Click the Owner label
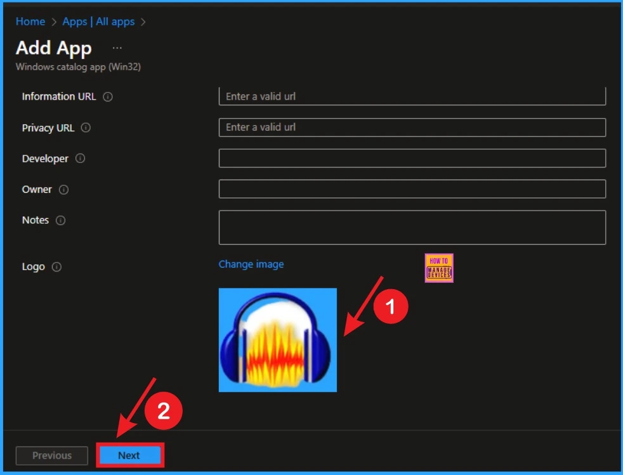The height and width of the screenshot is (475, 623). (x=37, y=190)
